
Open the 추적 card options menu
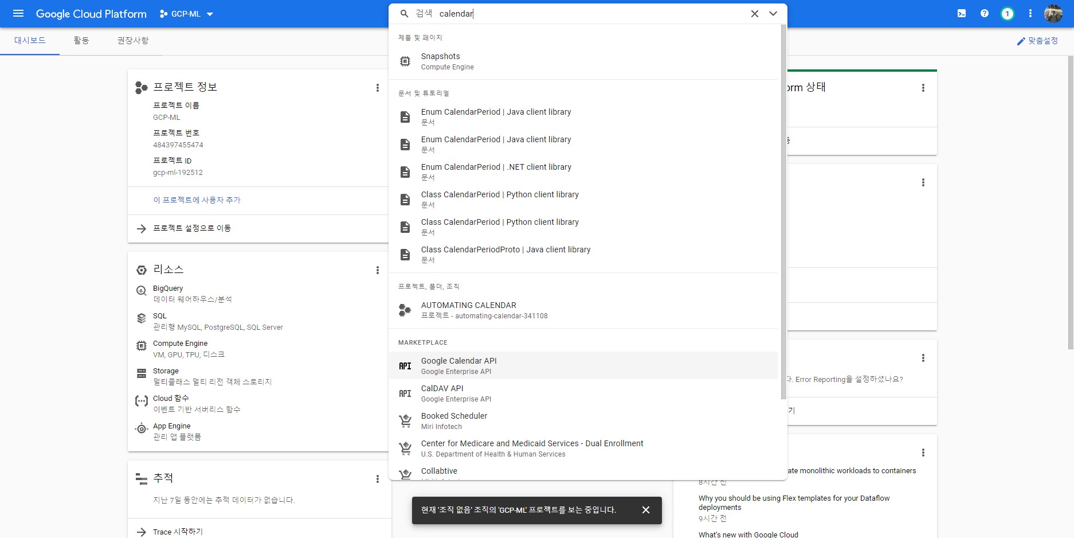pyautogui.click(x=377, y=479)
